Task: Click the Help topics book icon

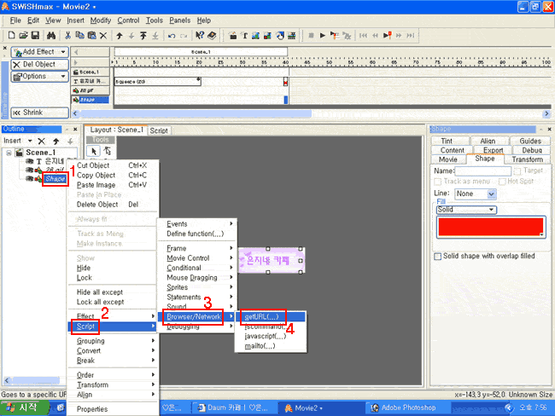Action: [x=212, y=35]
